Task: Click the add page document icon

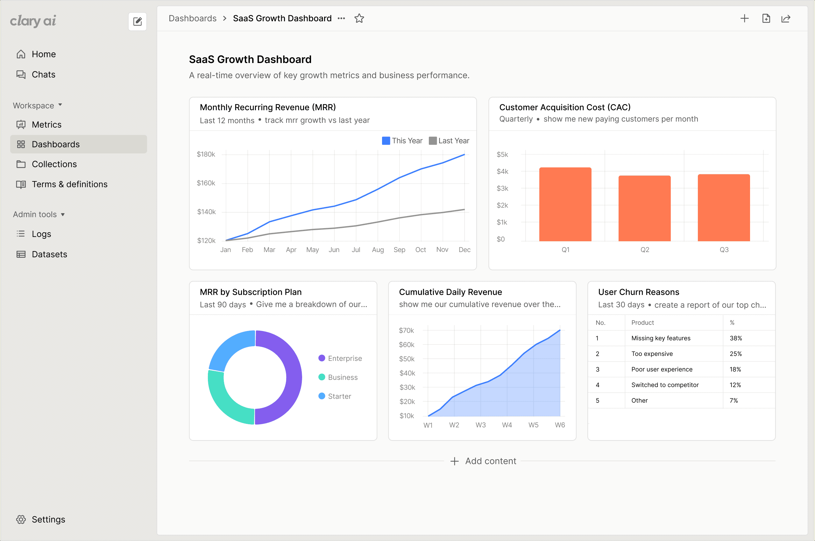Action: click(x=766, y=18)
